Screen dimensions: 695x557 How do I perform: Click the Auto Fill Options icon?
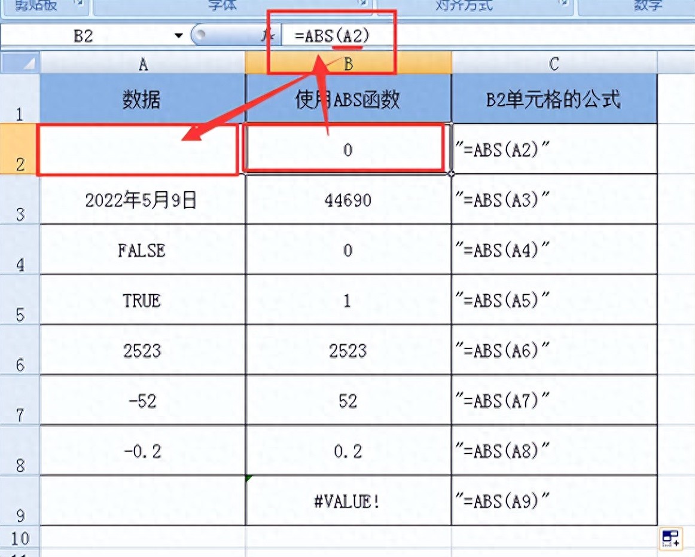coord(670,539)
